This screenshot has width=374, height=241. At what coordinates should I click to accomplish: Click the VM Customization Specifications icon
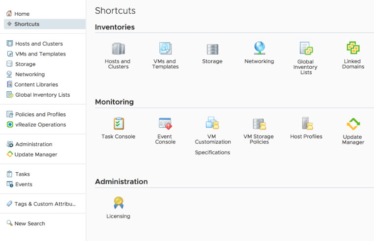[212, 123]
